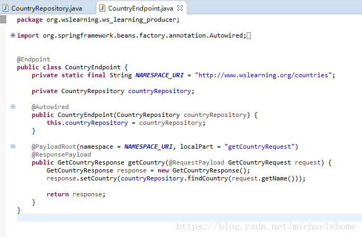Click the return response statement
The height and width of the screenshot is (237, 362).
pos(76,194)
